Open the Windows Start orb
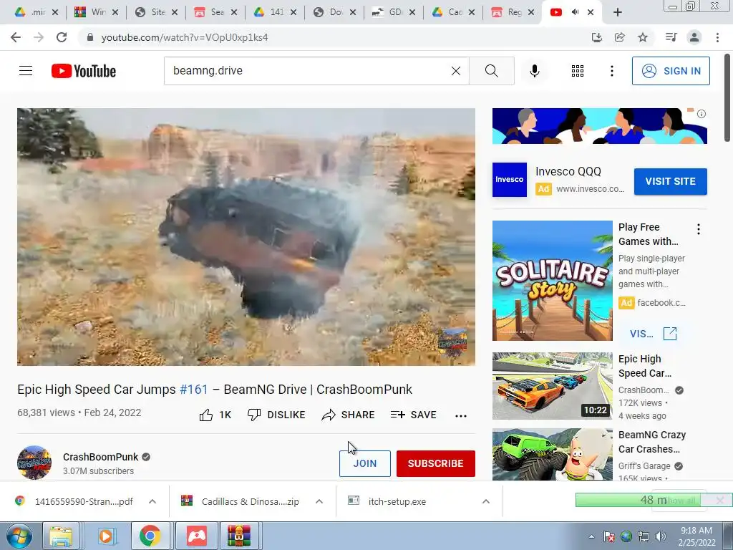The width and height of the screenshot is (733, 550). click(x=19, y=536)
